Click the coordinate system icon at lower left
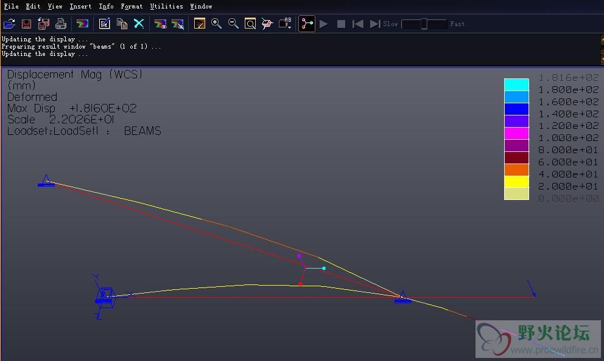604x361 pixels. (x=105, y=297)
